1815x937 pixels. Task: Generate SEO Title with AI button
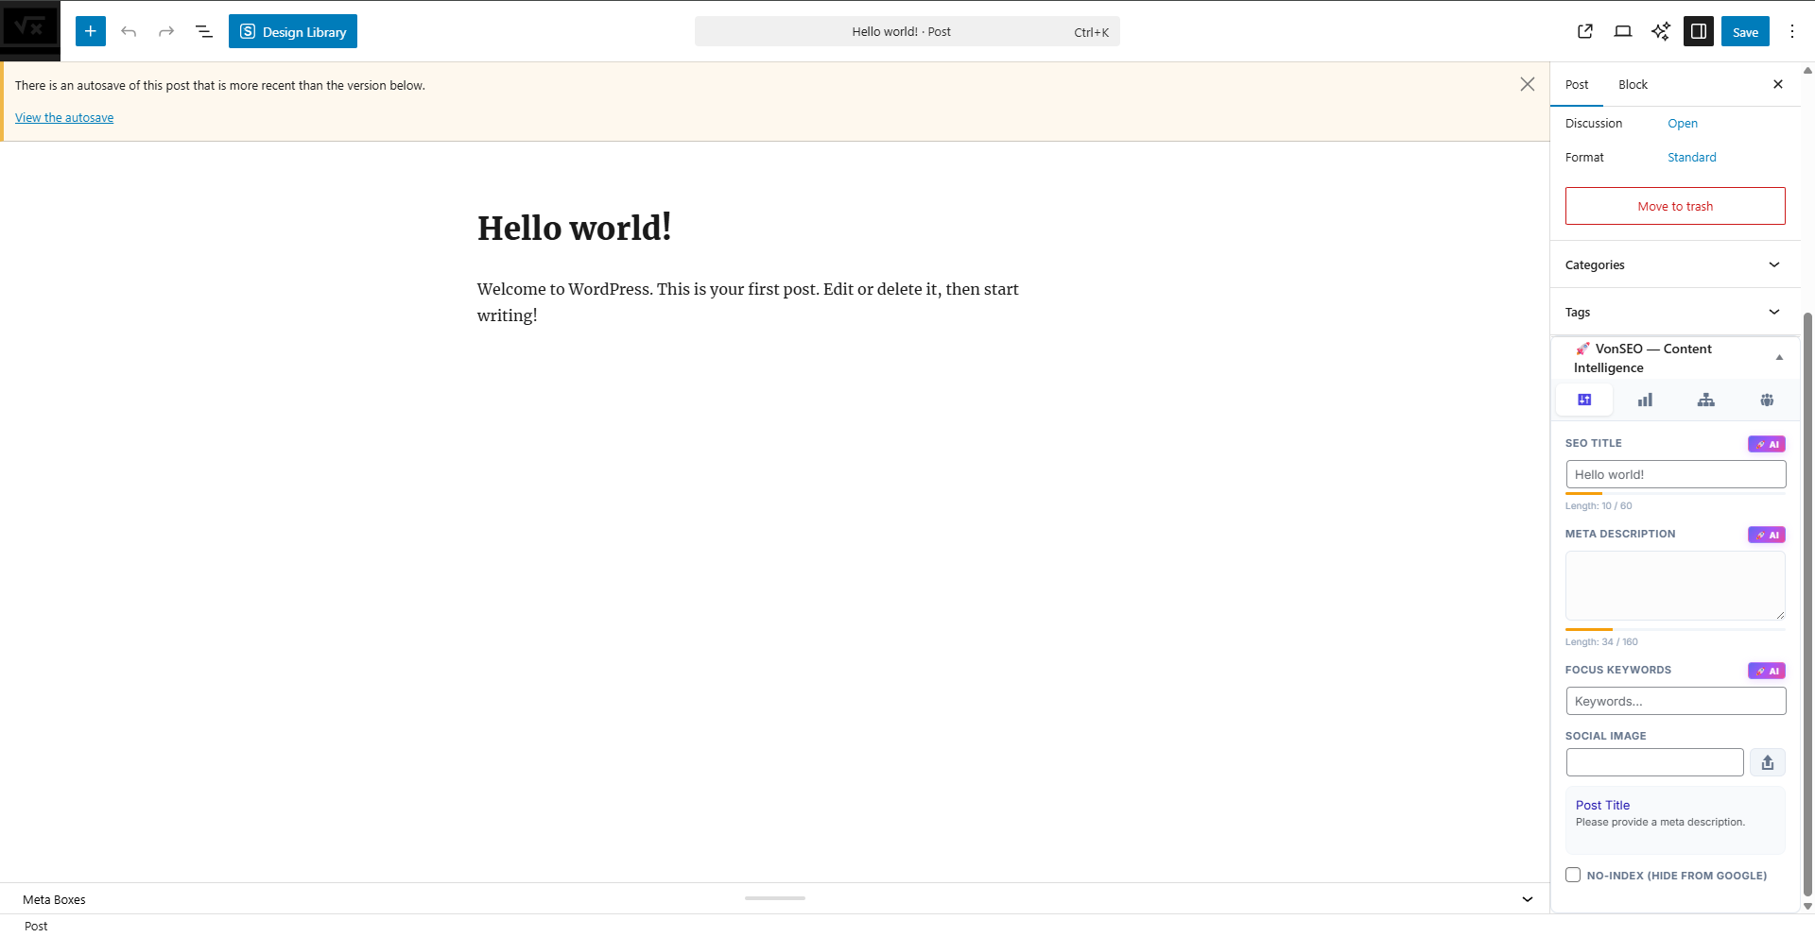coord(1767,444)
